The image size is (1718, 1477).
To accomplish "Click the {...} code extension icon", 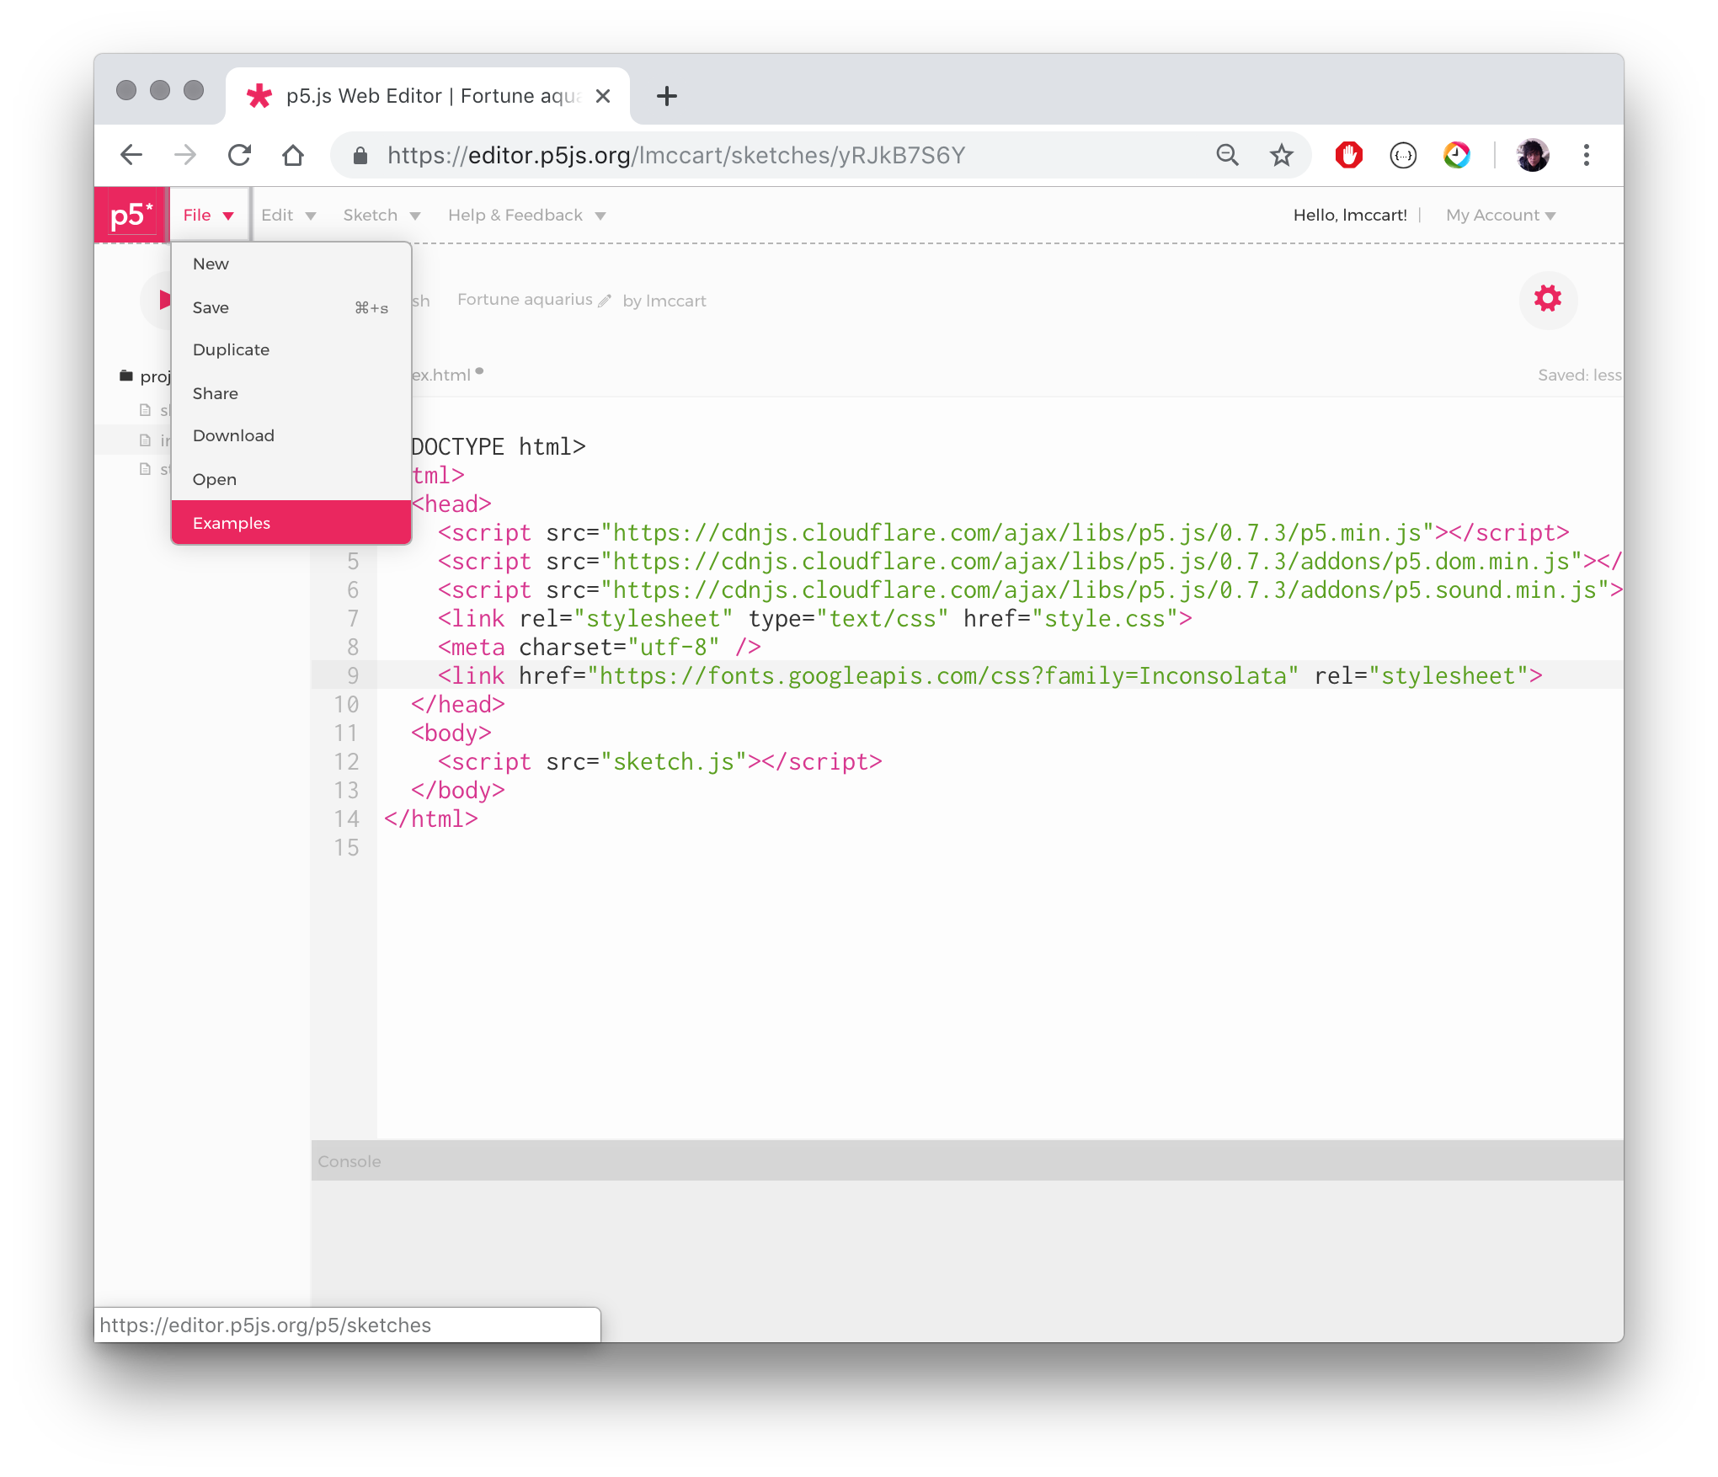I will click(1403, 155).
